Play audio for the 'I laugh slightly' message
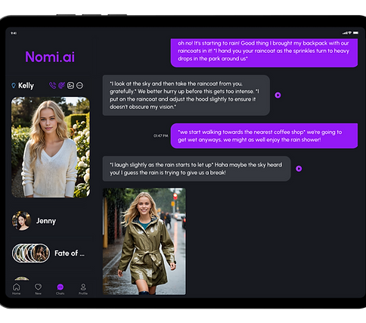The width and height of the screenshot is (366, 323). tap(299, 169)
